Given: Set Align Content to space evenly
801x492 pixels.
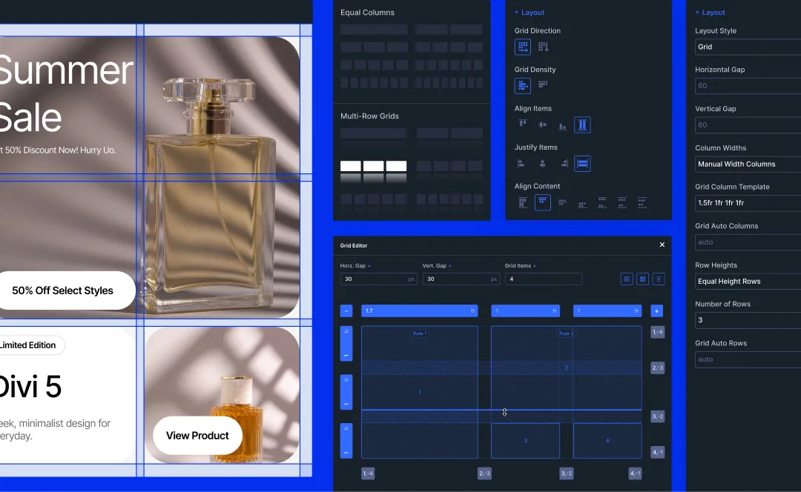Looking at the screenshot, I should point(642,202).
